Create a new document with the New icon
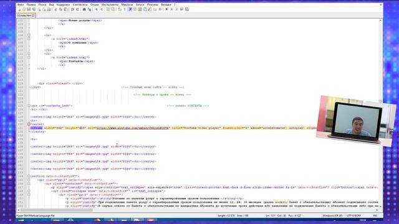The image size is (399, 224). (x=19, y=9)
